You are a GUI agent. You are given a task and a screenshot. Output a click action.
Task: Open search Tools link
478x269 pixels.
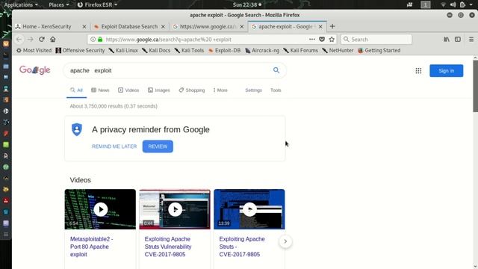coord(276,90)
